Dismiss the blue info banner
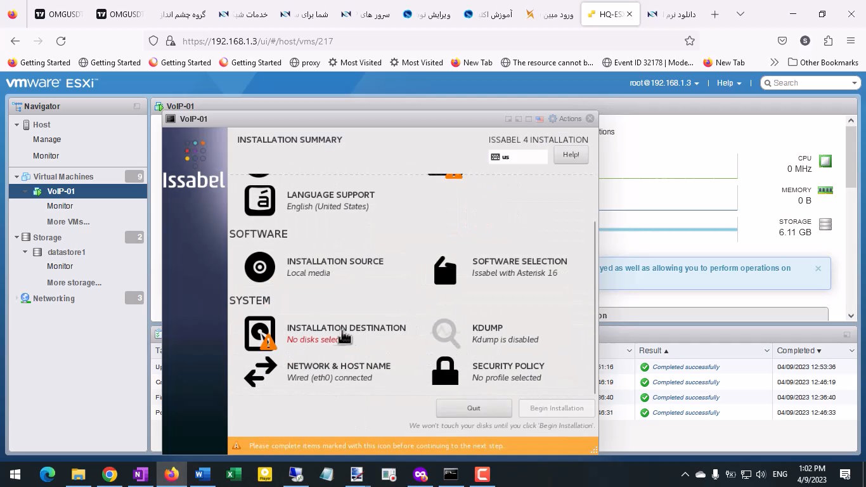866x487 pixels. coord(818,268)
